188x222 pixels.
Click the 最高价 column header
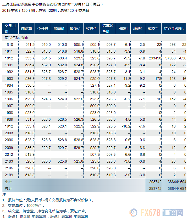[x=59, y=29]
